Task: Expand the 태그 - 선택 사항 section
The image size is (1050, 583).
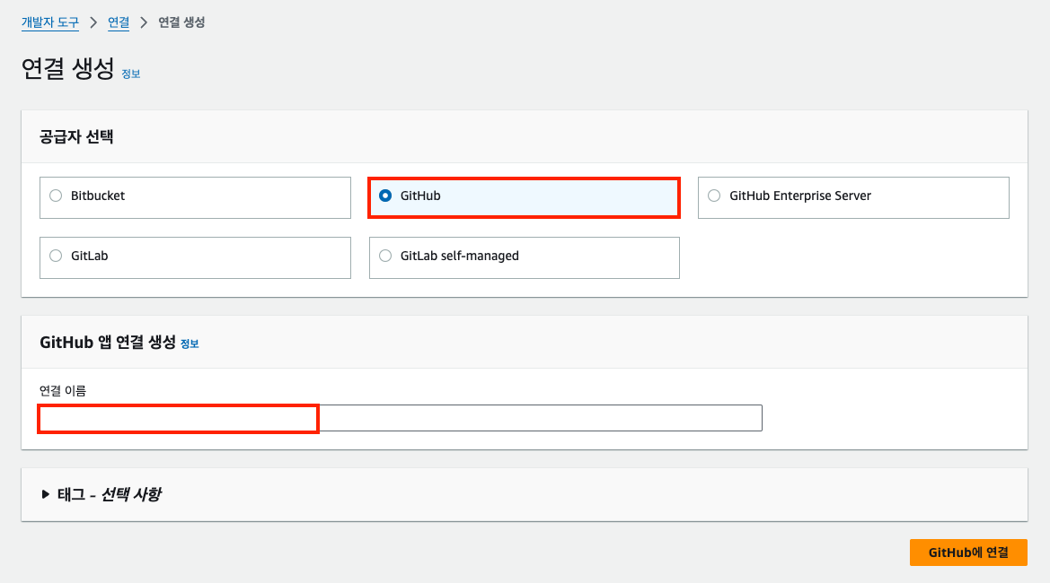Action: (x=101, y=494)
